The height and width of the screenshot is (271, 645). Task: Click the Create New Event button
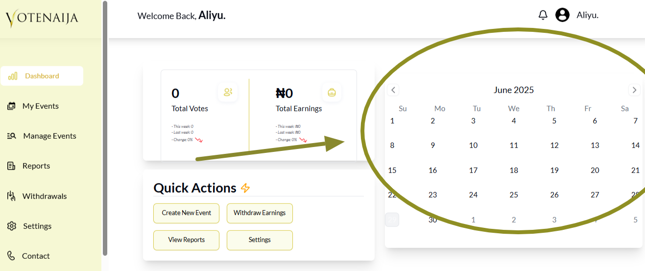[186, 213]
